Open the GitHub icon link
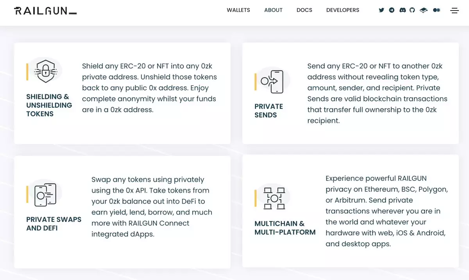The height and width of the screenshot is (280, 469). pos(412,10)
